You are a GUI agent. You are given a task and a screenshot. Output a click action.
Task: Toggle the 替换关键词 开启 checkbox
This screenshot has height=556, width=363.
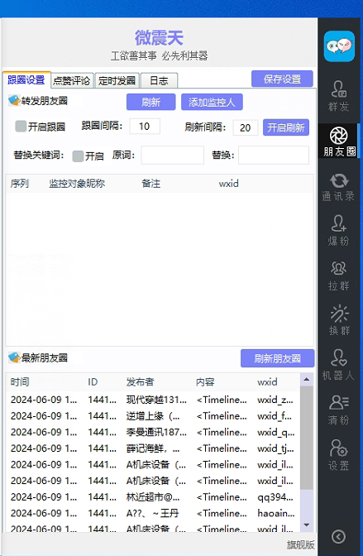[78, 156]
